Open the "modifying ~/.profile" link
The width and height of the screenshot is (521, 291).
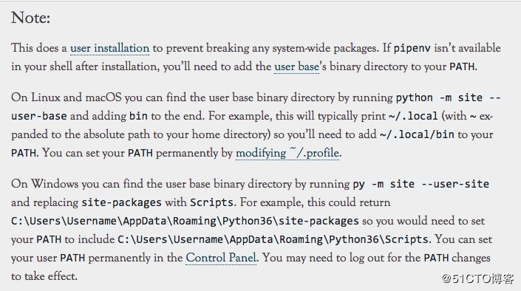(x=287, y=153)
